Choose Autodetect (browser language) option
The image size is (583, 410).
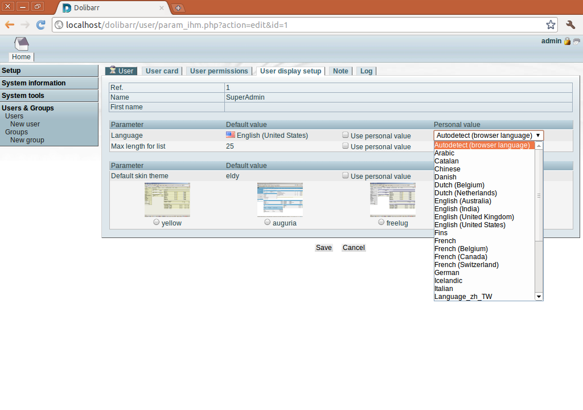[x=484, y=145]
